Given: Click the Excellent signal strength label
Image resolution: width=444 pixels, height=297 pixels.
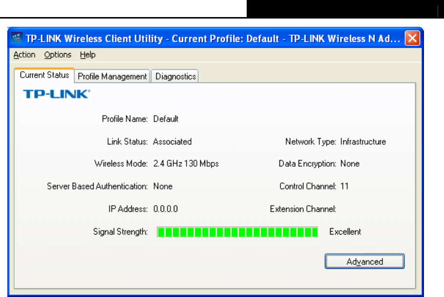Looking at the screenshot, I should [345, 232].
